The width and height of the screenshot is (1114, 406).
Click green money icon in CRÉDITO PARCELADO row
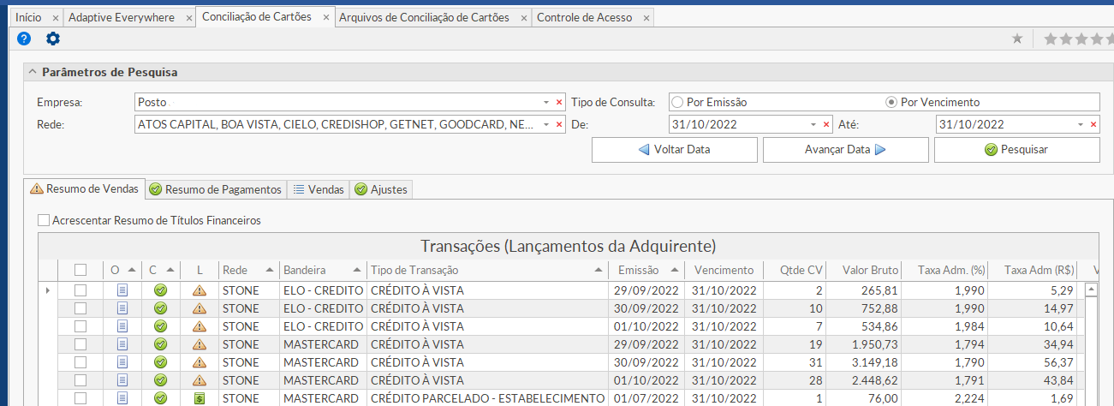(200, 398)
